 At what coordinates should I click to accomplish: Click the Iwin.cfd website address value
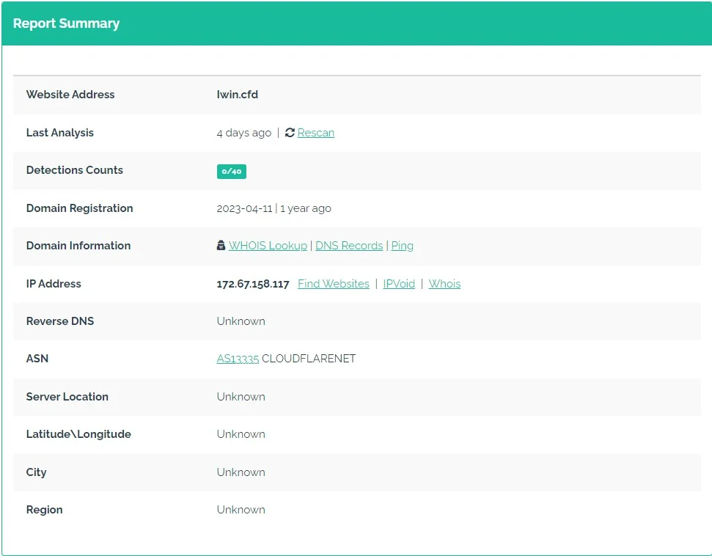(238, 95)
